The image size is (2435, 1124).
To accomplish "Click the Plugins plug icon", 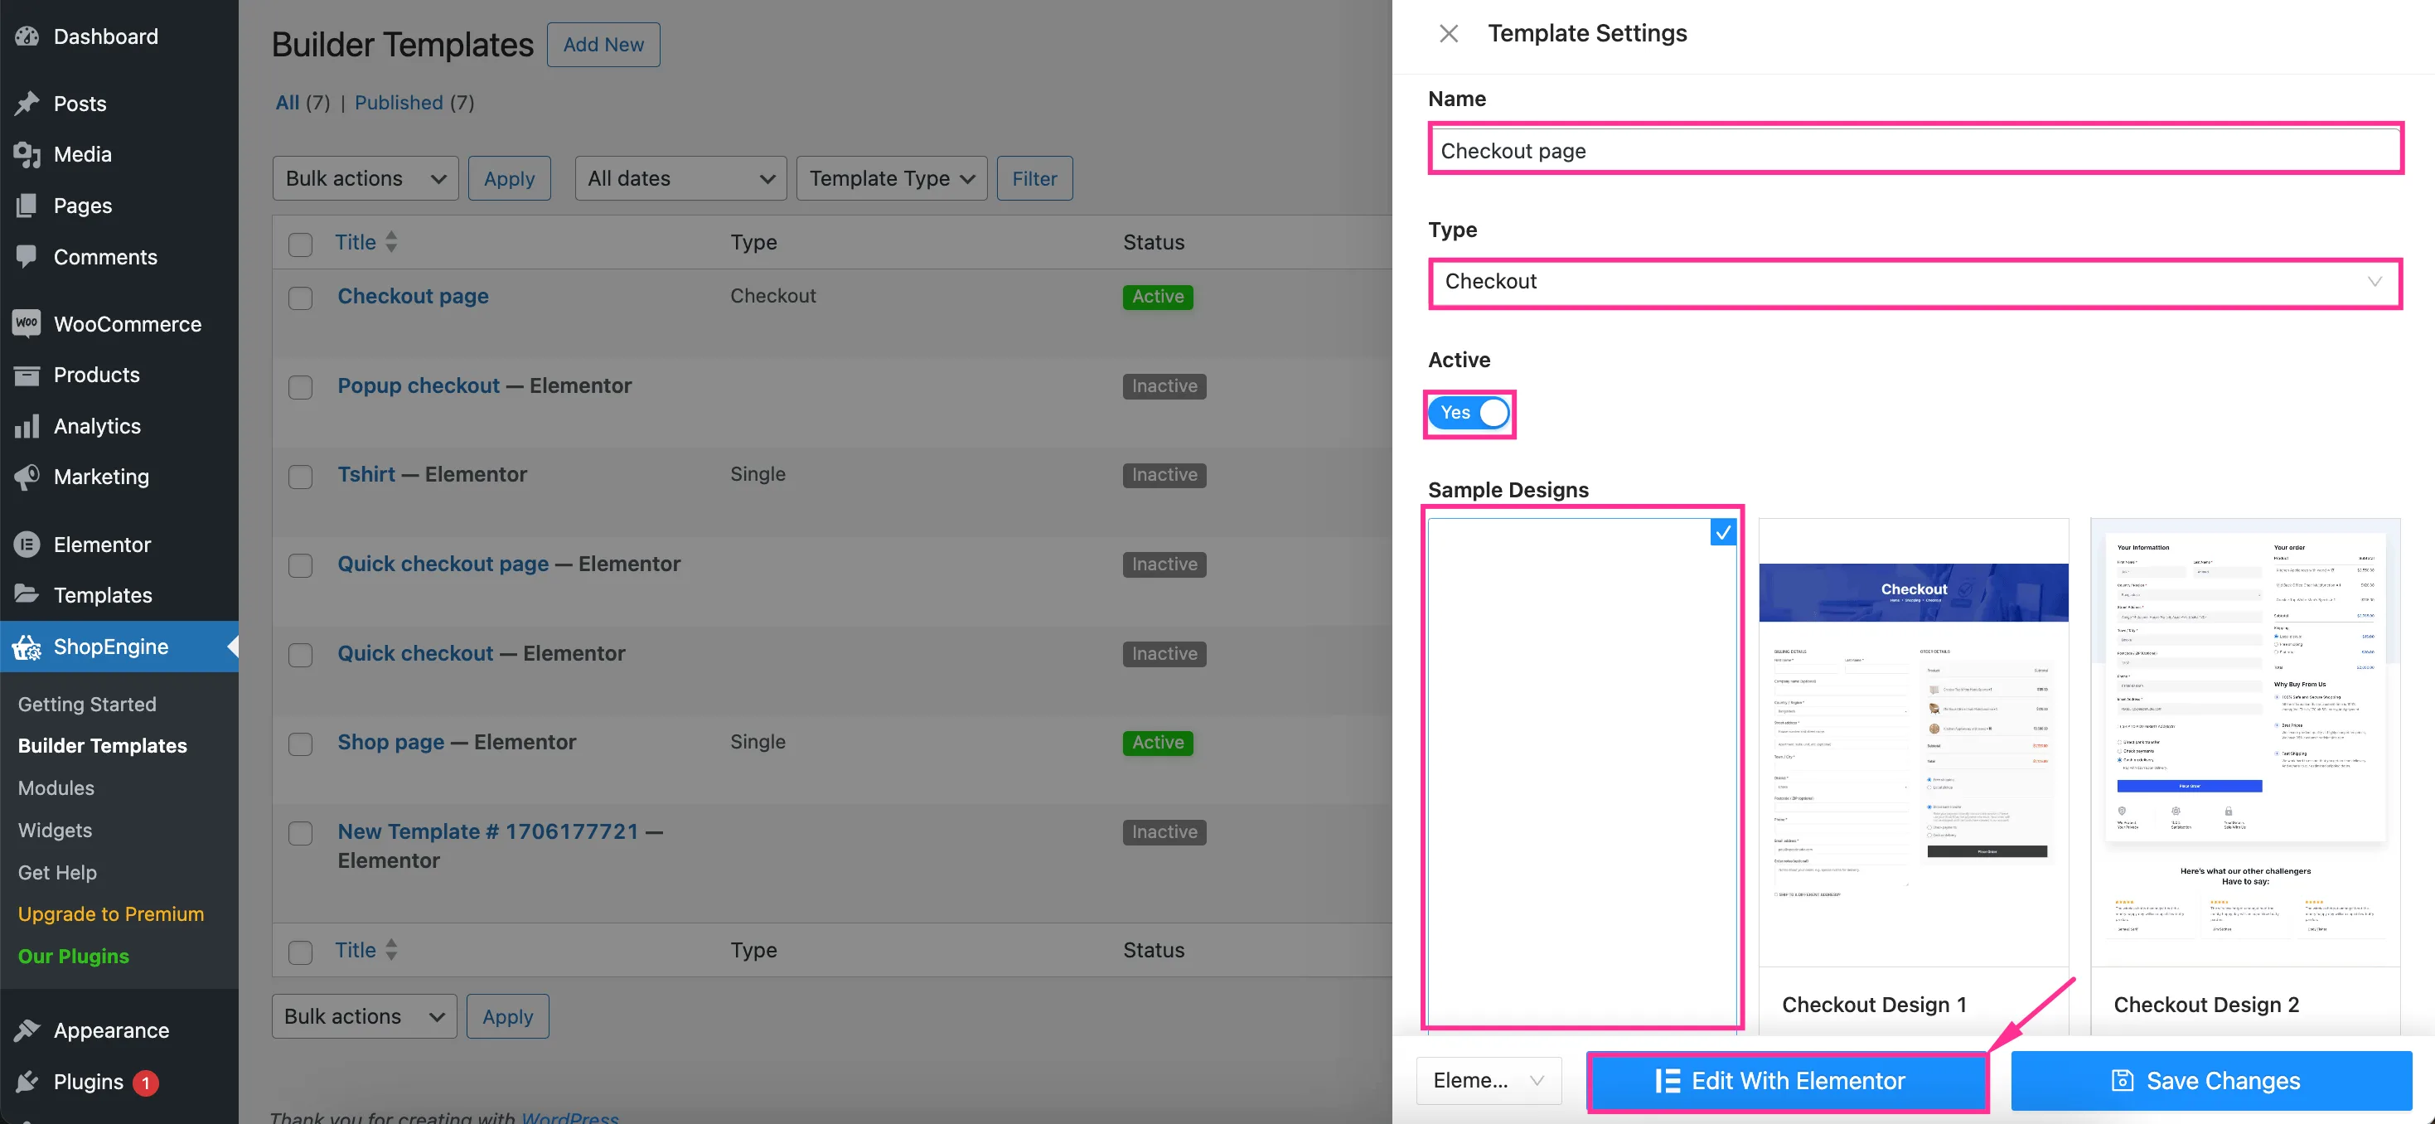I will point(27,1082).
